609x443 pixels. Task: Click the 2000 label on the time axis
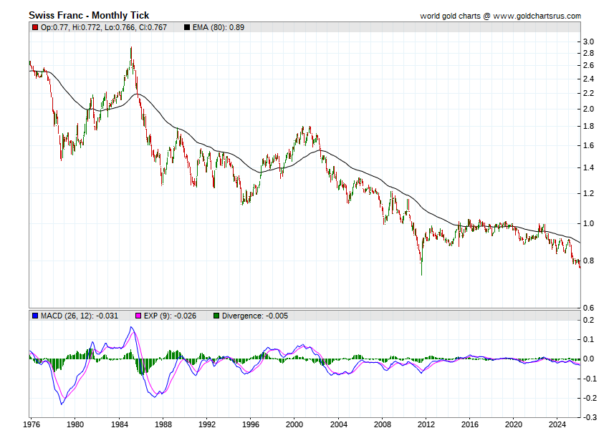pos(294,424)
